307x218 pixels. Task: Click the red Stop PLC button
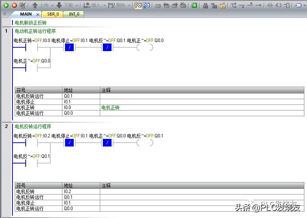point(14,5)
